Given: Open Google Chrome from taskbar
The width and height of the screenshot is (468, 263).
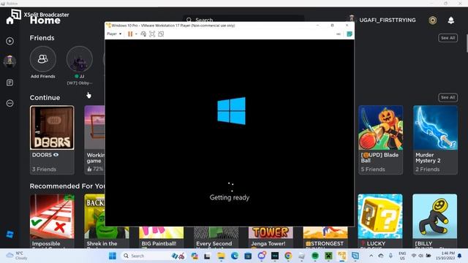Looking at the screenshot, I should [288, 256].
